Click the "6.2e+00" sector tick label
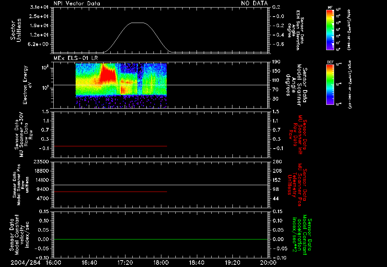Image resolution: width=387 pixels, height=267 pixels. 39,44
